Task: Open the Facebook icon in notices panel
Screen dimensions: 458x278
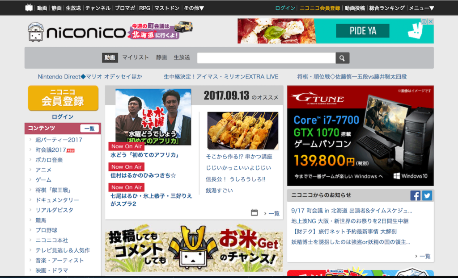Action: click(416, 195)
